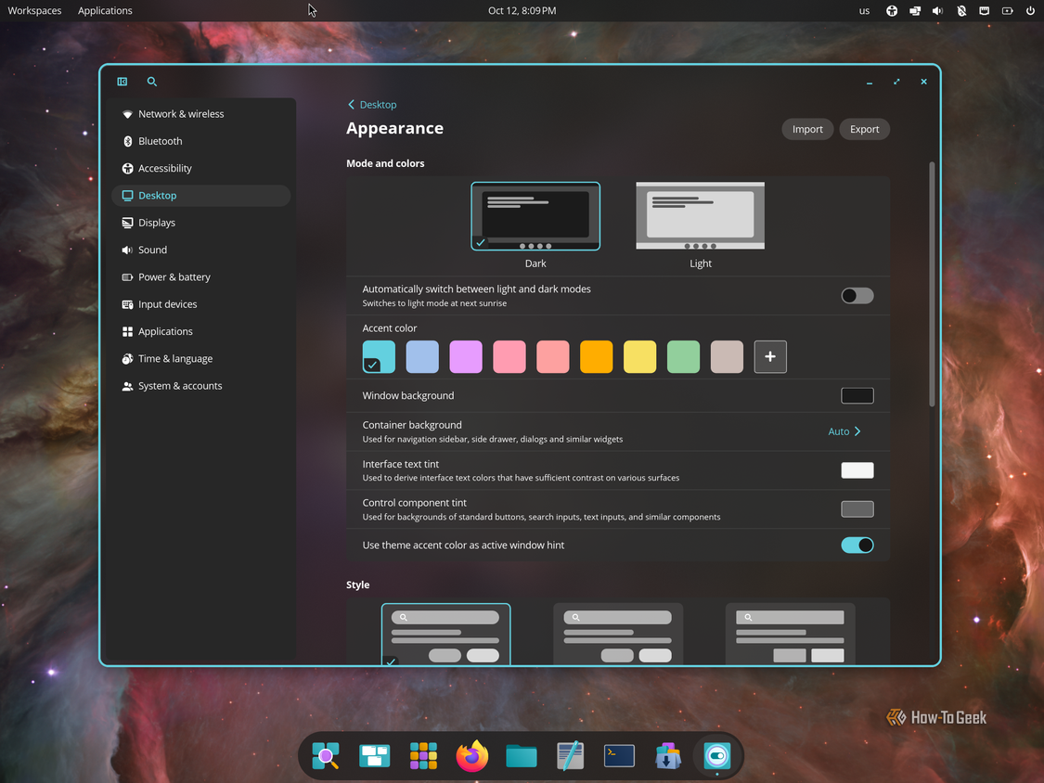Open COSMIC Store icon in dock
Image resolution: width=1044 pixels, height=783 pixels.
tap(668, 756)
